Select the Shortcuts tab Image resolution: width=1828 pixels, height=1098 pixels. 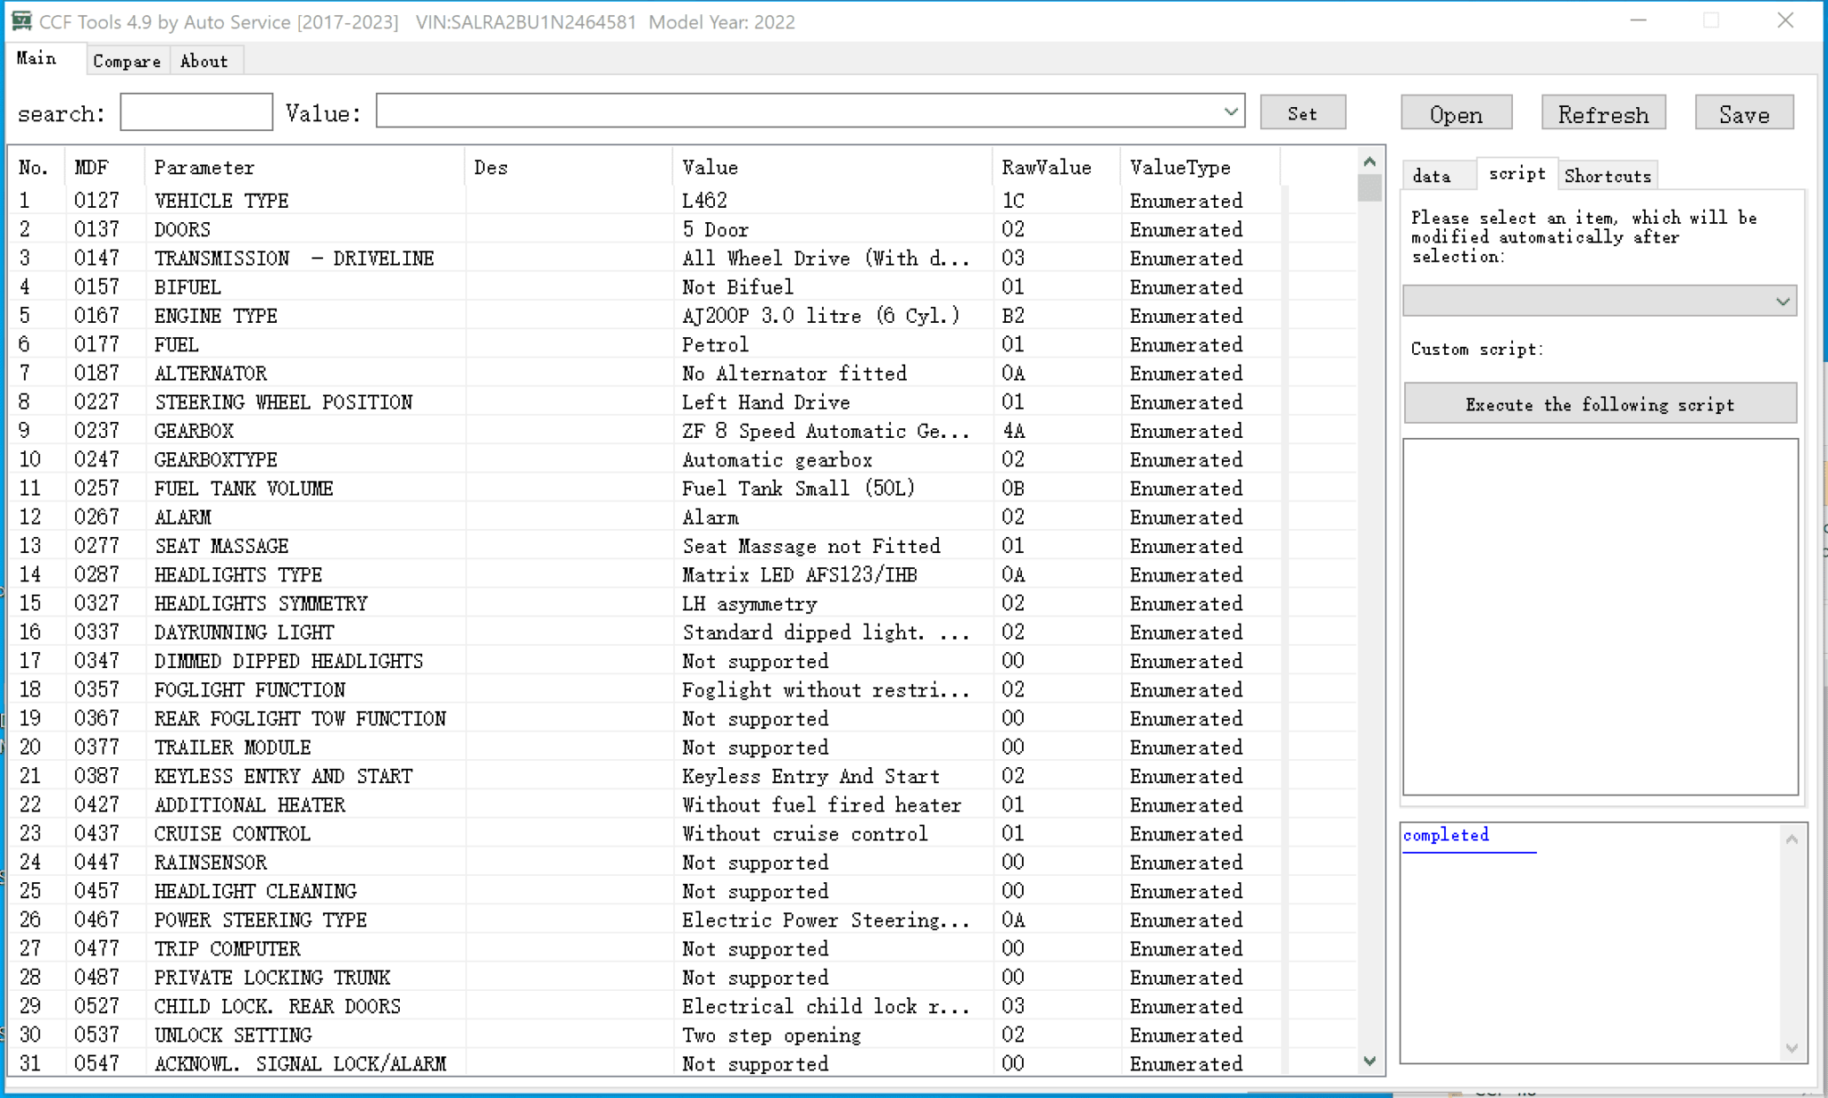click(x=1607, y=175)
